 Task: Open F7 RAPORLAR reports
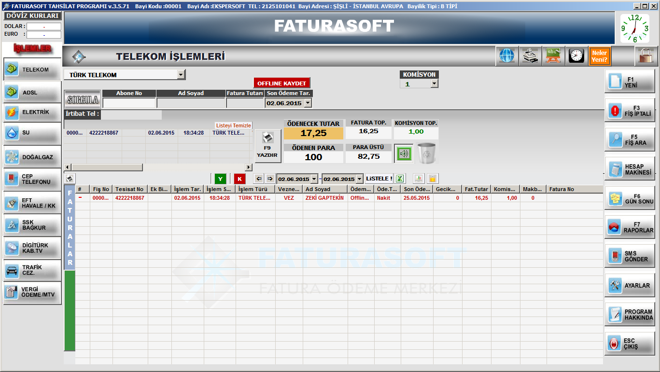pos(630,227)
